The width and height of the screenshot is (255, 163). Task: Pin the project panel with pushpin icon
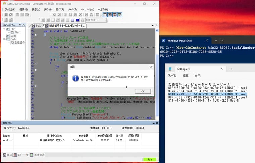[x=20, y=25]
